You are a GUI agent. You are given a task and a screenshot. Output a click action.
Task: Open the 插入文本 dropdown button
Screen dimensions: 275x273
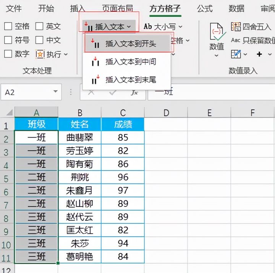point(109,26)
